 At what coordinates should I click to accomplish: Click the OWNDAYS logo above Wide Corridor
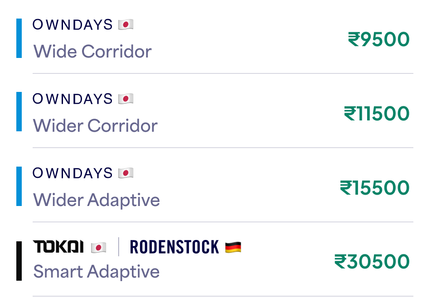73,24
